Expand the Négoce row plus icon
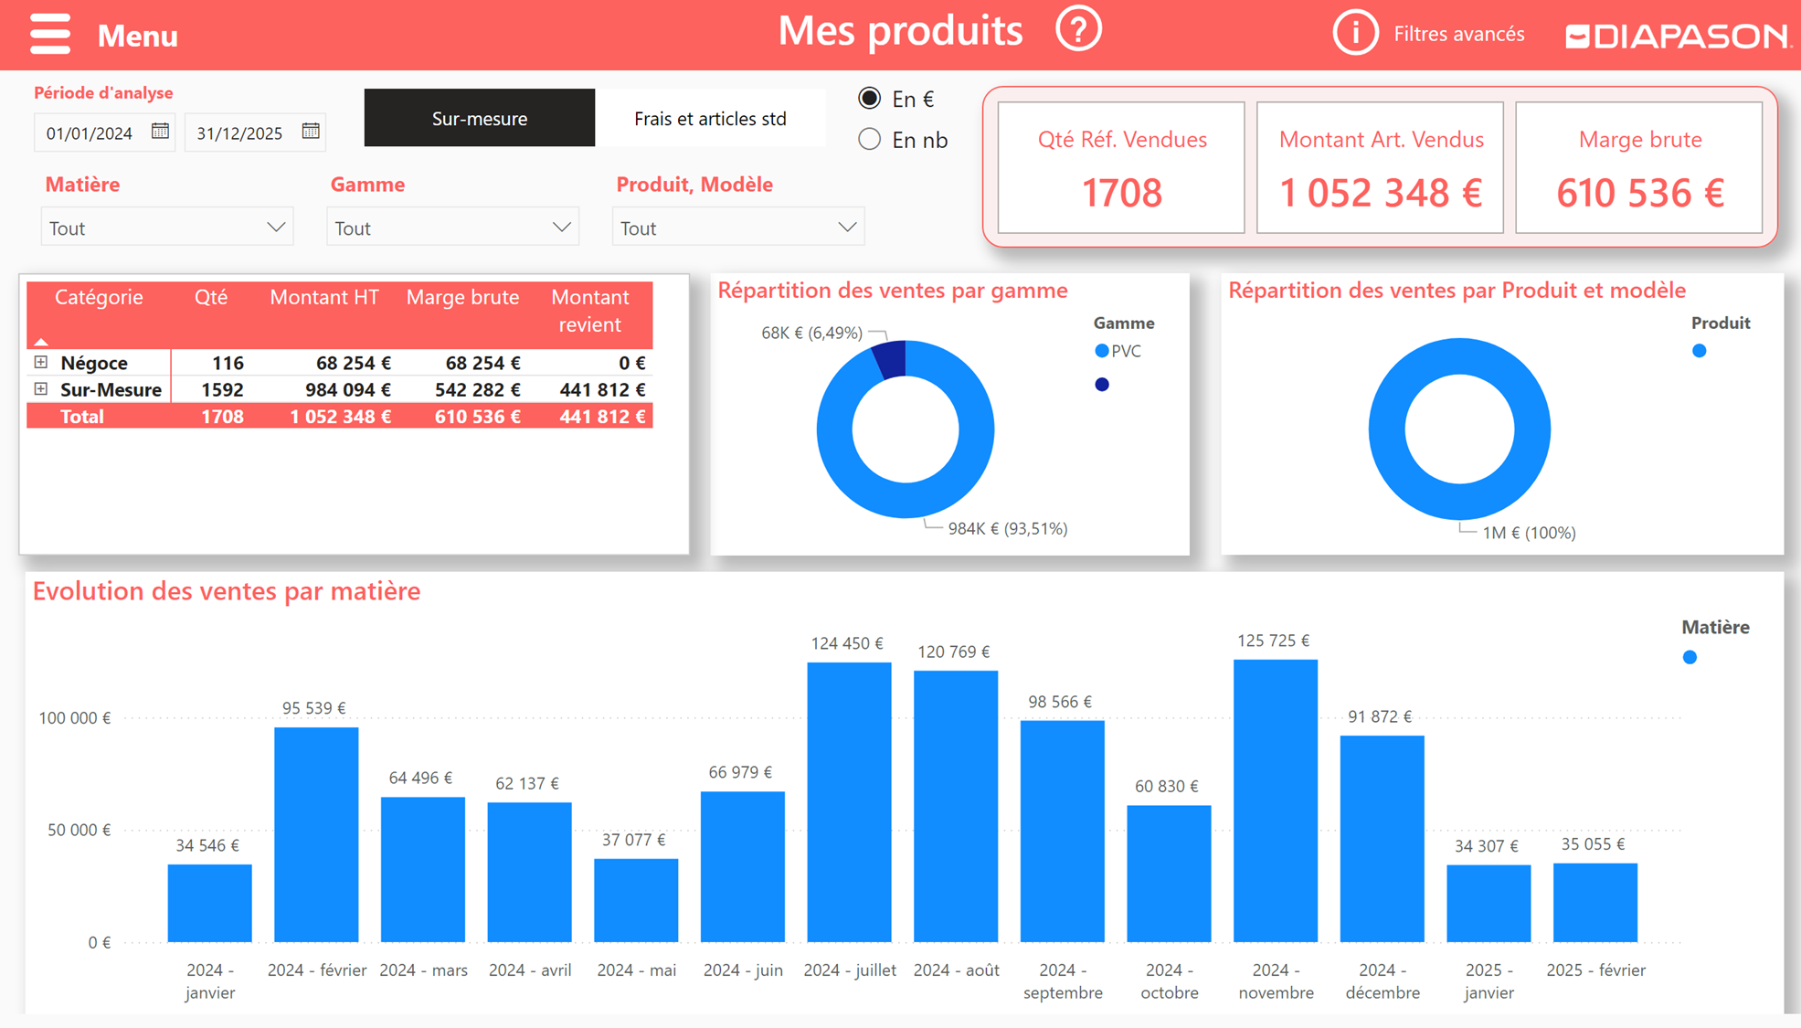 click(41, 363)
